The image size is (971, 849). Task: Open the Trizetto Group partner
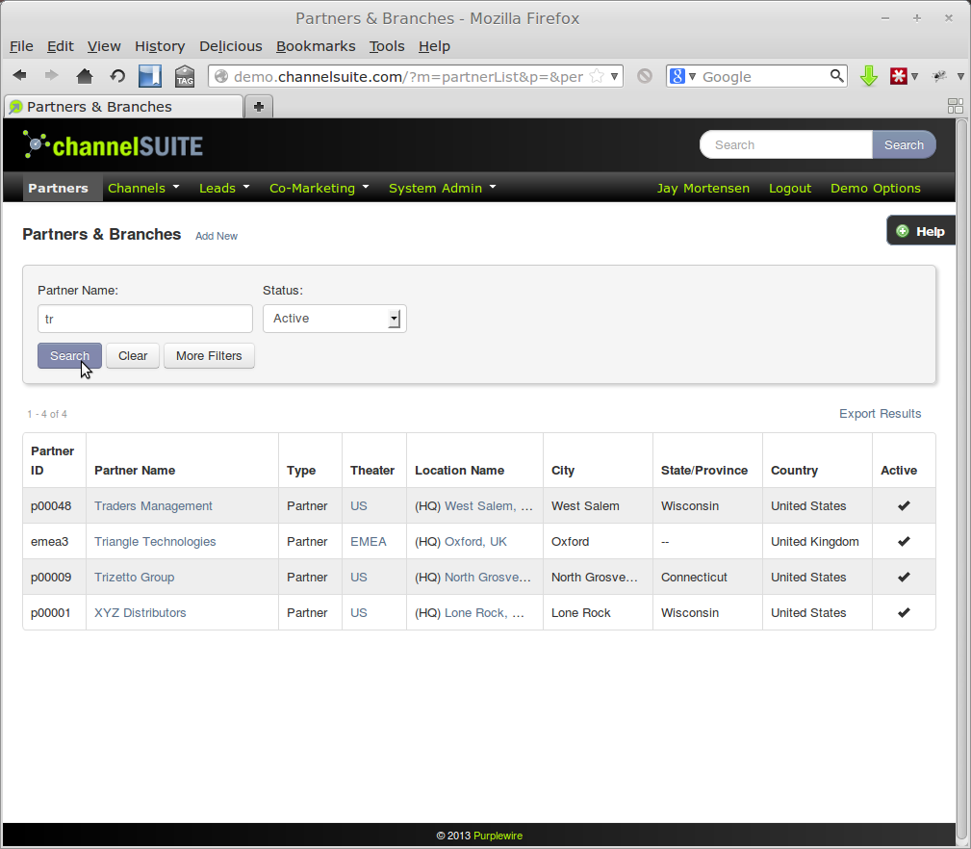(135, 578)
